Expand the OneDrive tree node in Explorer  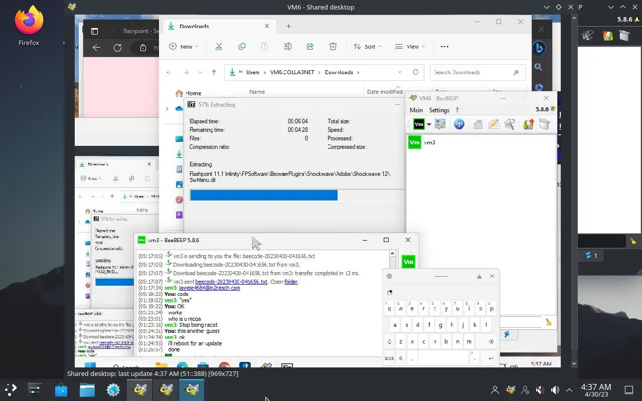[167, 108]
